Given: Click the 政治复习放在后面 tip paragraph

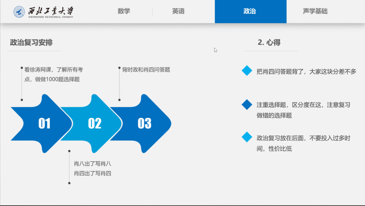Looking at the screenshot, I should coord(303,143).
